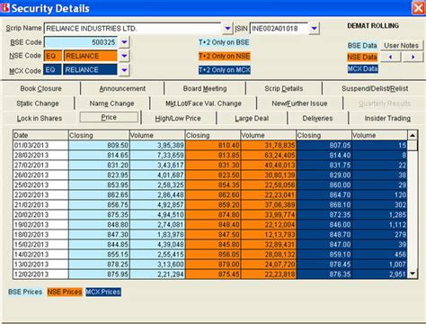This screenshot has height=324, width=426.
Task: Switch to the High/Low Price tab
Action: 178,118
